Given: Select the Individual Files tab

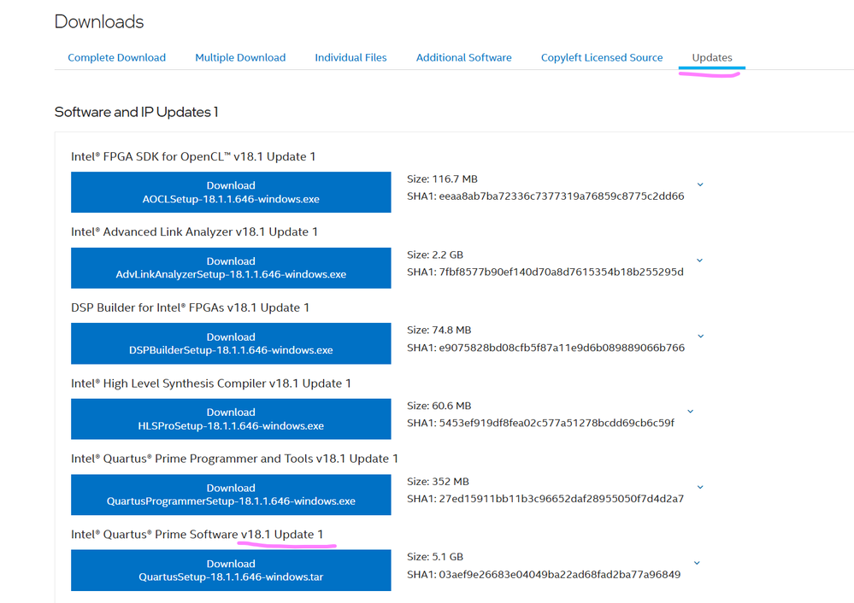Looking at the screenshot, I should [x=350, y=58].
